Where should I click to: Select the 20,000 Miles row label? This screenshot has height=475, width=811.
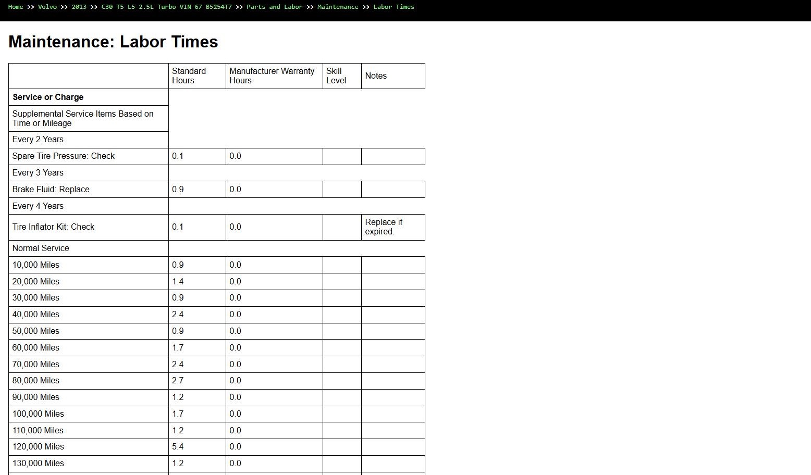coord(89,282)
